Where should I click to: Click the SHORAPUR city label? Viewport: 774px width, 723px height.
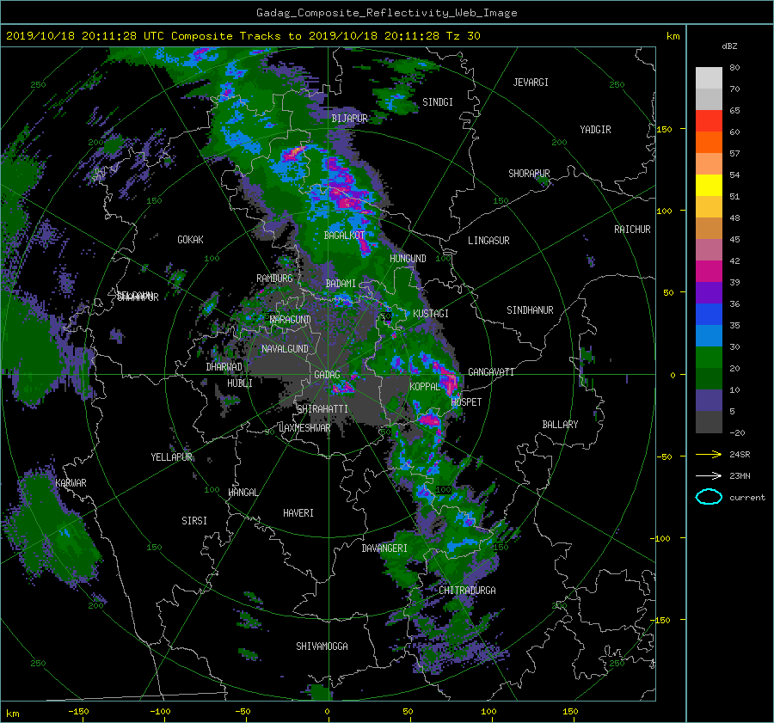pyautogui.click(x=529, y=173)
